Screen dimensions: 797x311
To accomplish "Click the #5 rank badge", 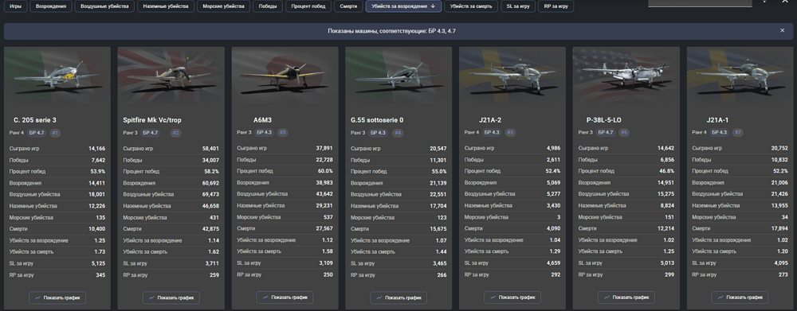I will click(510, 133).
